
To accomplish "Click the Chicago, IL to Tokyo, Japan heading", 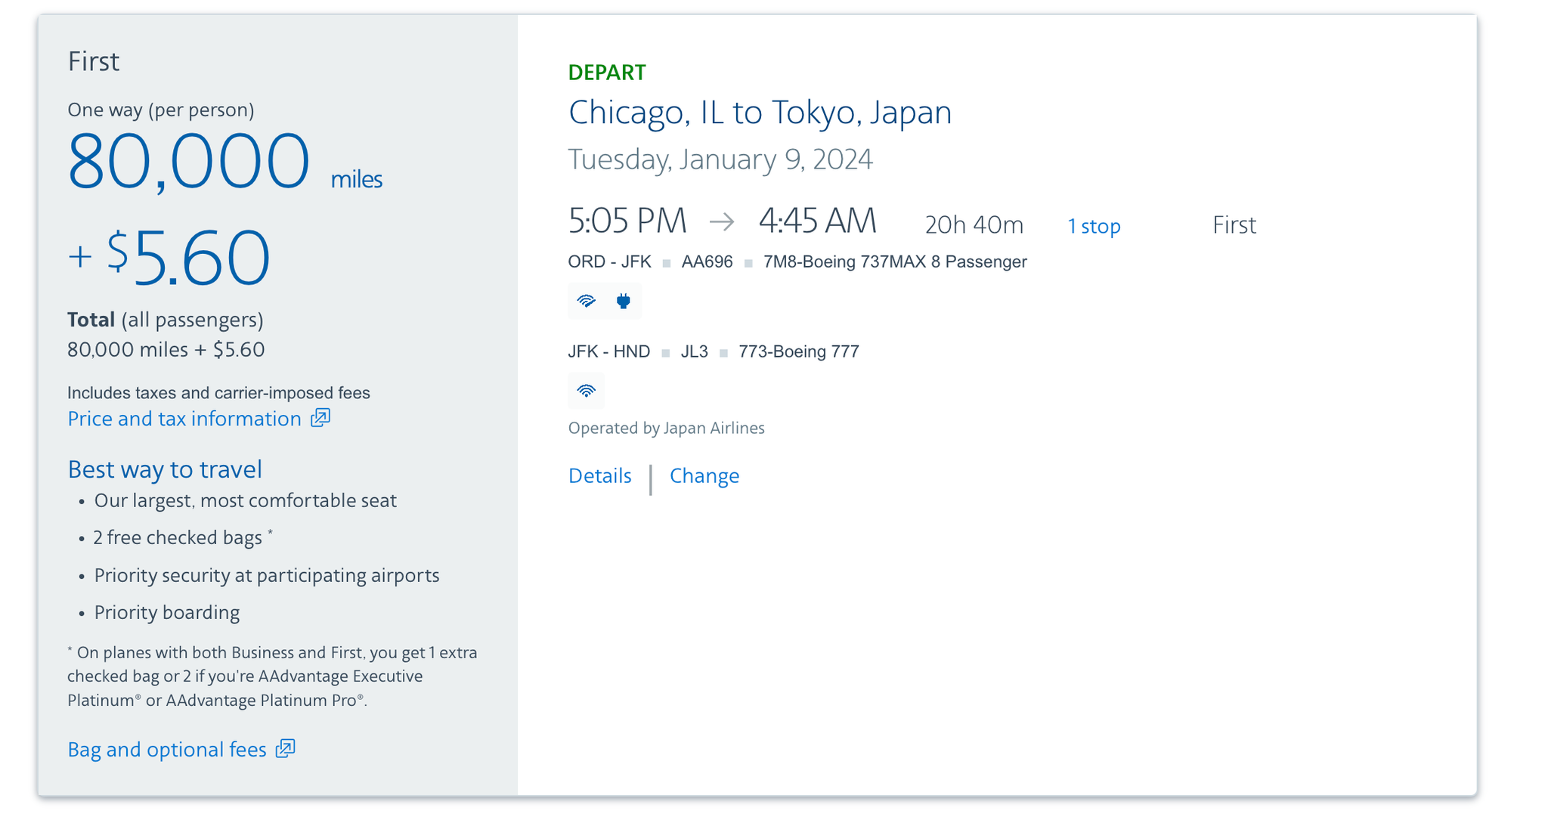I will [x=760, y=112].
